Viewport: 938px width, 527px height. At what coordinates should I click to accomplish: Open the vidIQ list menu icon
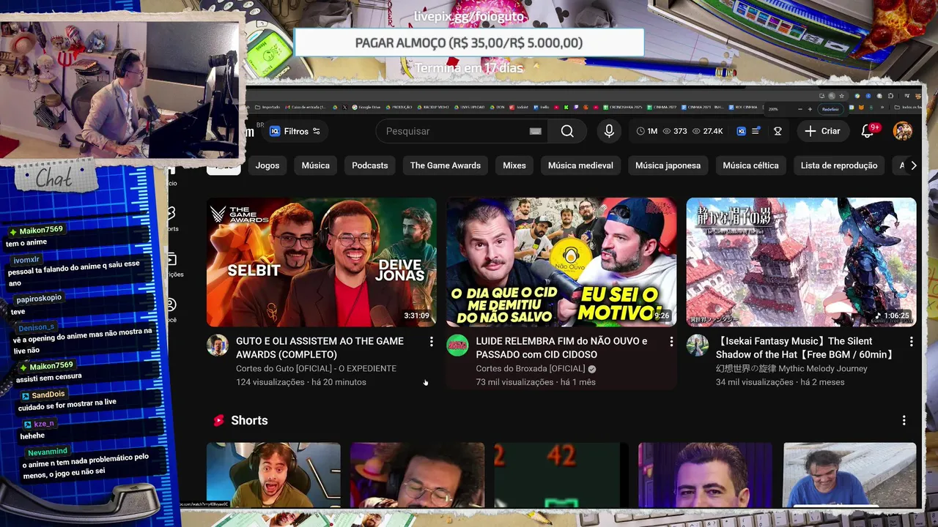coord(756,131)
